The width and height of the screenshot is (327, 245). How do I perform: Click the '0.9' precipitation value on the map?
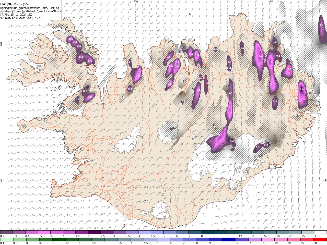coord(138,76)
